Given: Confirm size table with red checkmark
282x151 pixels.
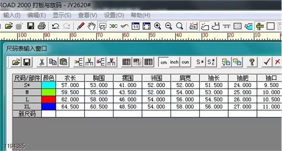Looking at the screenshot, I should click(x=267, y=62).
